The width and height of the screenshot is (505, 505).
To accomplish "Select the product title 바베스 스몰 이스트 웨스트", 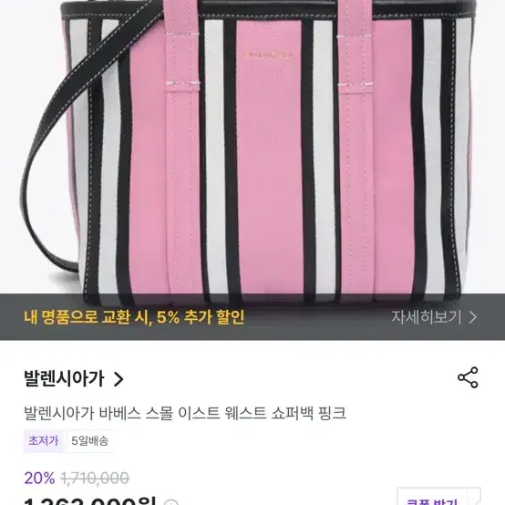I will coord(182,413).
